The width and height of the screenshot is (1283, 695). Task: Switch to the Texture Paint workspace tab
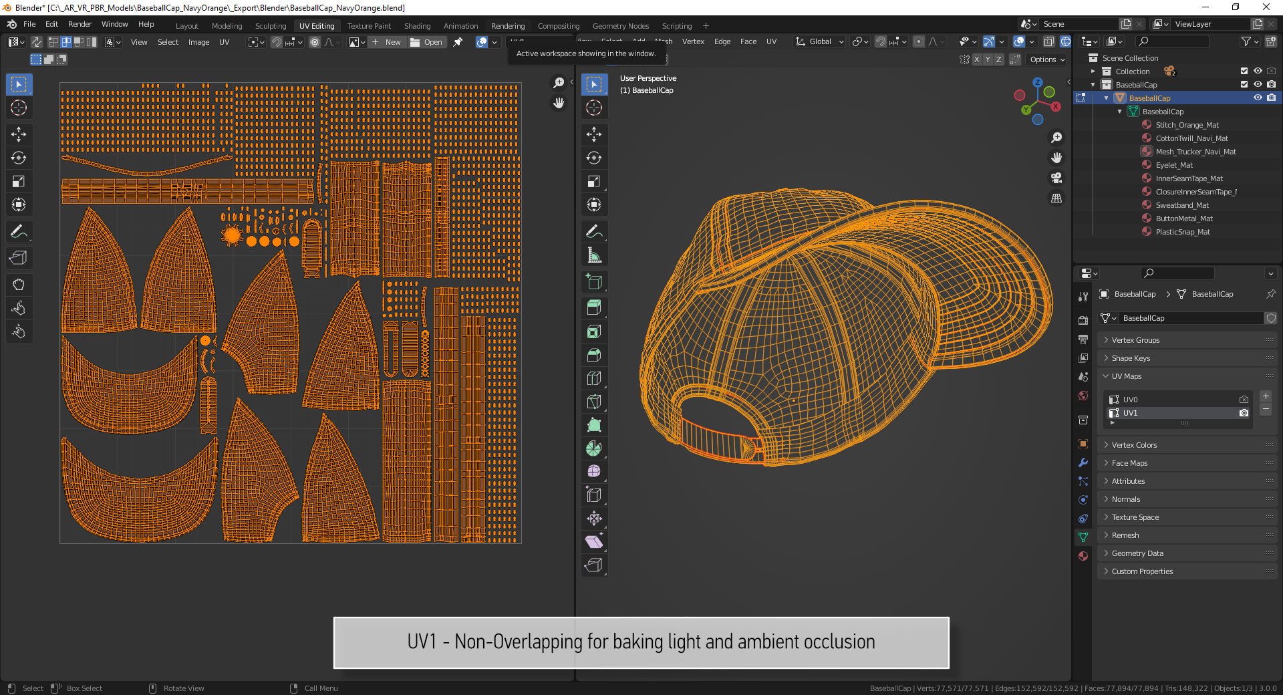[x=369, y=26]
